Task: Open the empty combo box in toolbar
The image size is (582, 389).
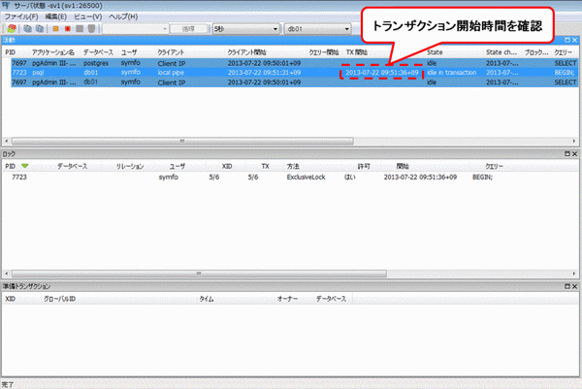Action: (137, 29)
